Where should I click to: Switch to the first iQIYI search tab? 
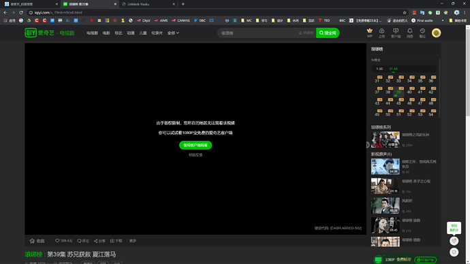(x=31, y=4)
